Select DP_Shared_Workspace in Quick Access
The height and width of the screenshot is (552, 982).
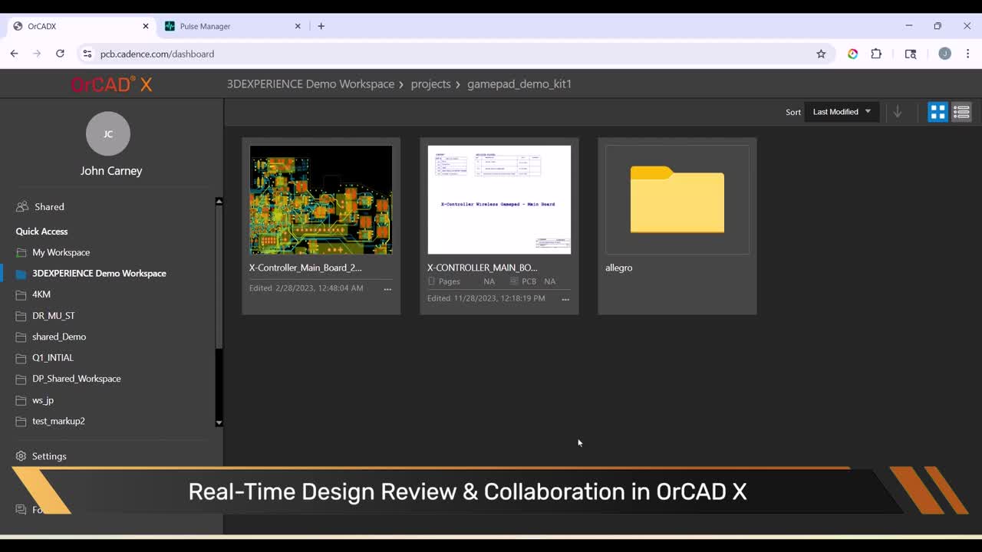coord(76,379)
